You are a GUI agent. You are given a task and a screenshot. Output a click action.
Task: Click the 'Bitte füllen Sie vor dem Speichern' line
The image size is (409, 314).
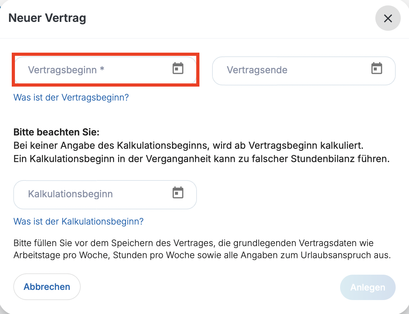[193, 243]
